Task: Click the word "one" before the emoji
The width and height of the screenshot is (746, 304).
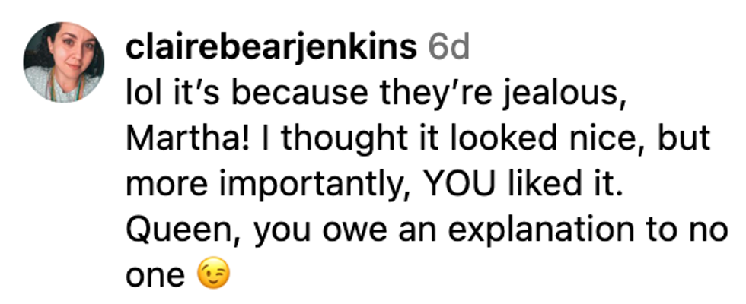Action: (155, 274)
